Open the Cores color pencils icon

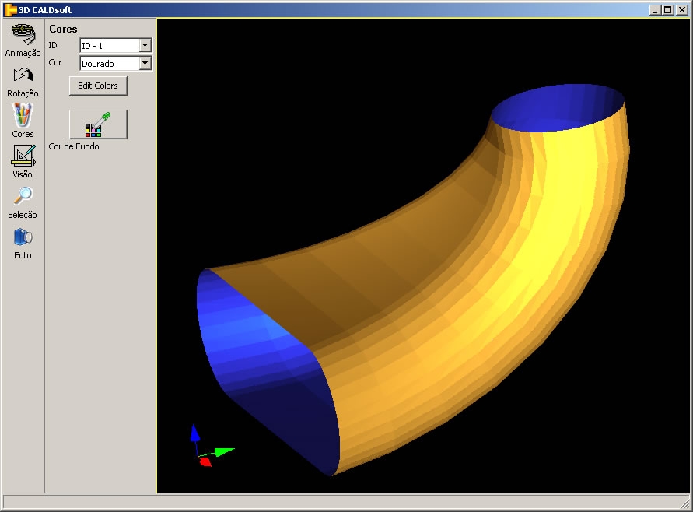(x=23, y=115)
